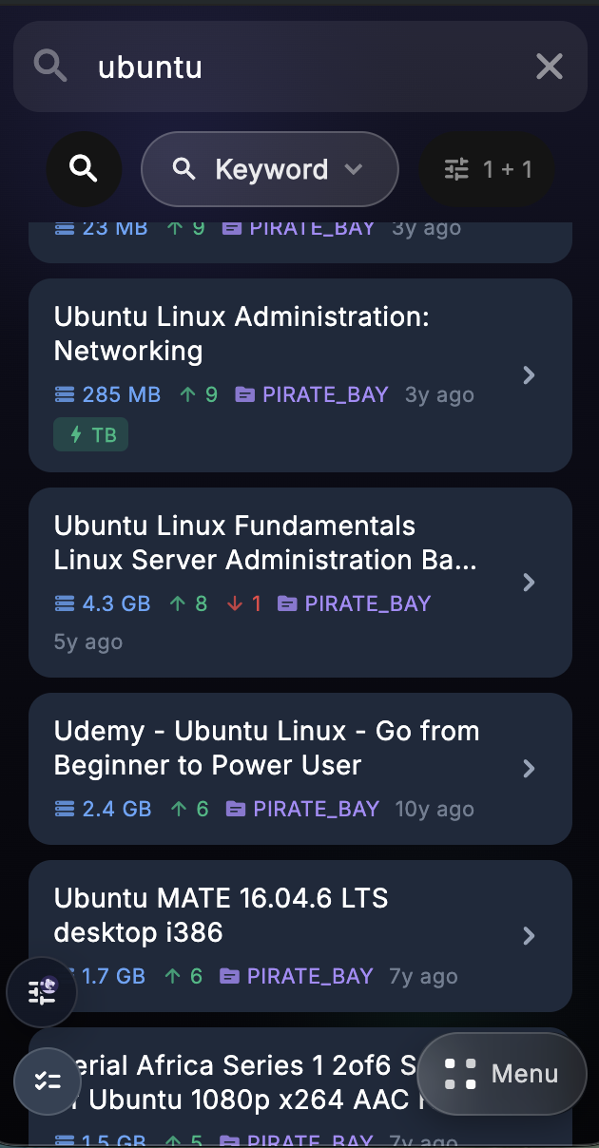Viewport: 599px width, 1148px height.
Task: Open Ubuntu Linux Fundamentals result
Action: click(266, 543)
